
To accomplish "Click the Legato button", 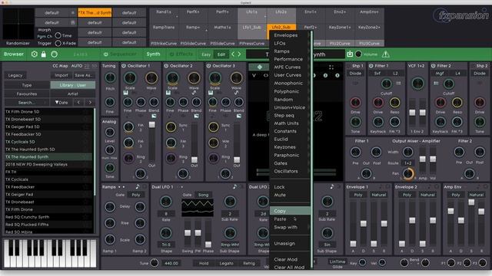I will point(226,263).
